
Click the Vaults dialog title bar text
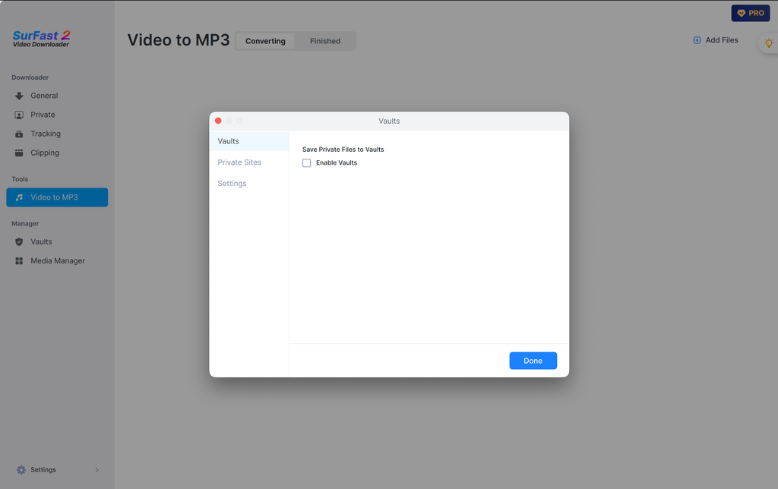point(389,121)
